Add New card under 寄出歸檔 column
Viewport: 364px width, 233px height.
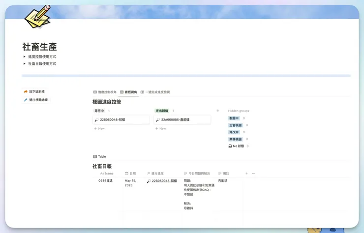tap(161, 129)
